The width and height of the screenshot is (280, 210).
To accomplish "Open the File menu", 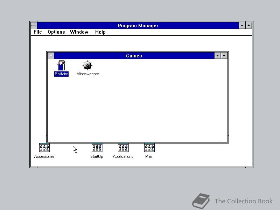I will coord(38,32).
